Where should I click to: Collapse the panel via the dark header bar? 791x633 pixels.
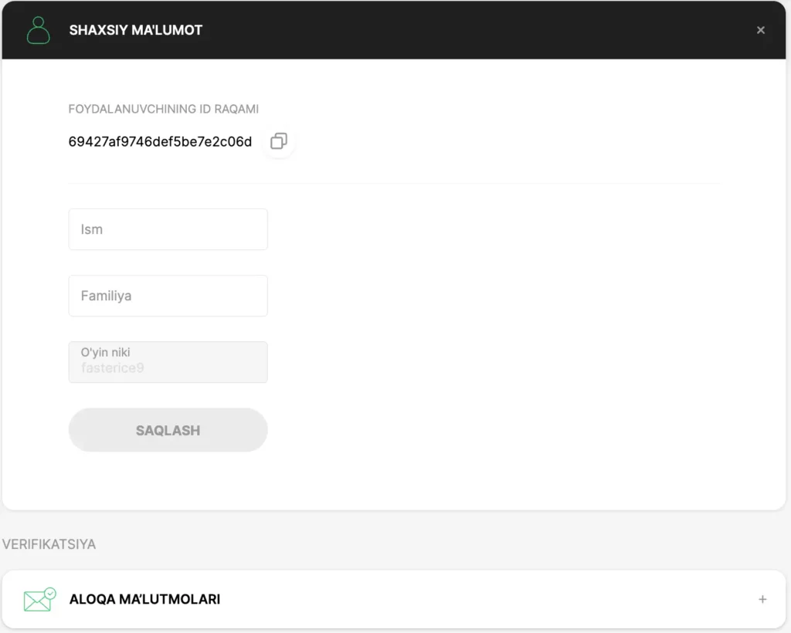coord(463,30)
